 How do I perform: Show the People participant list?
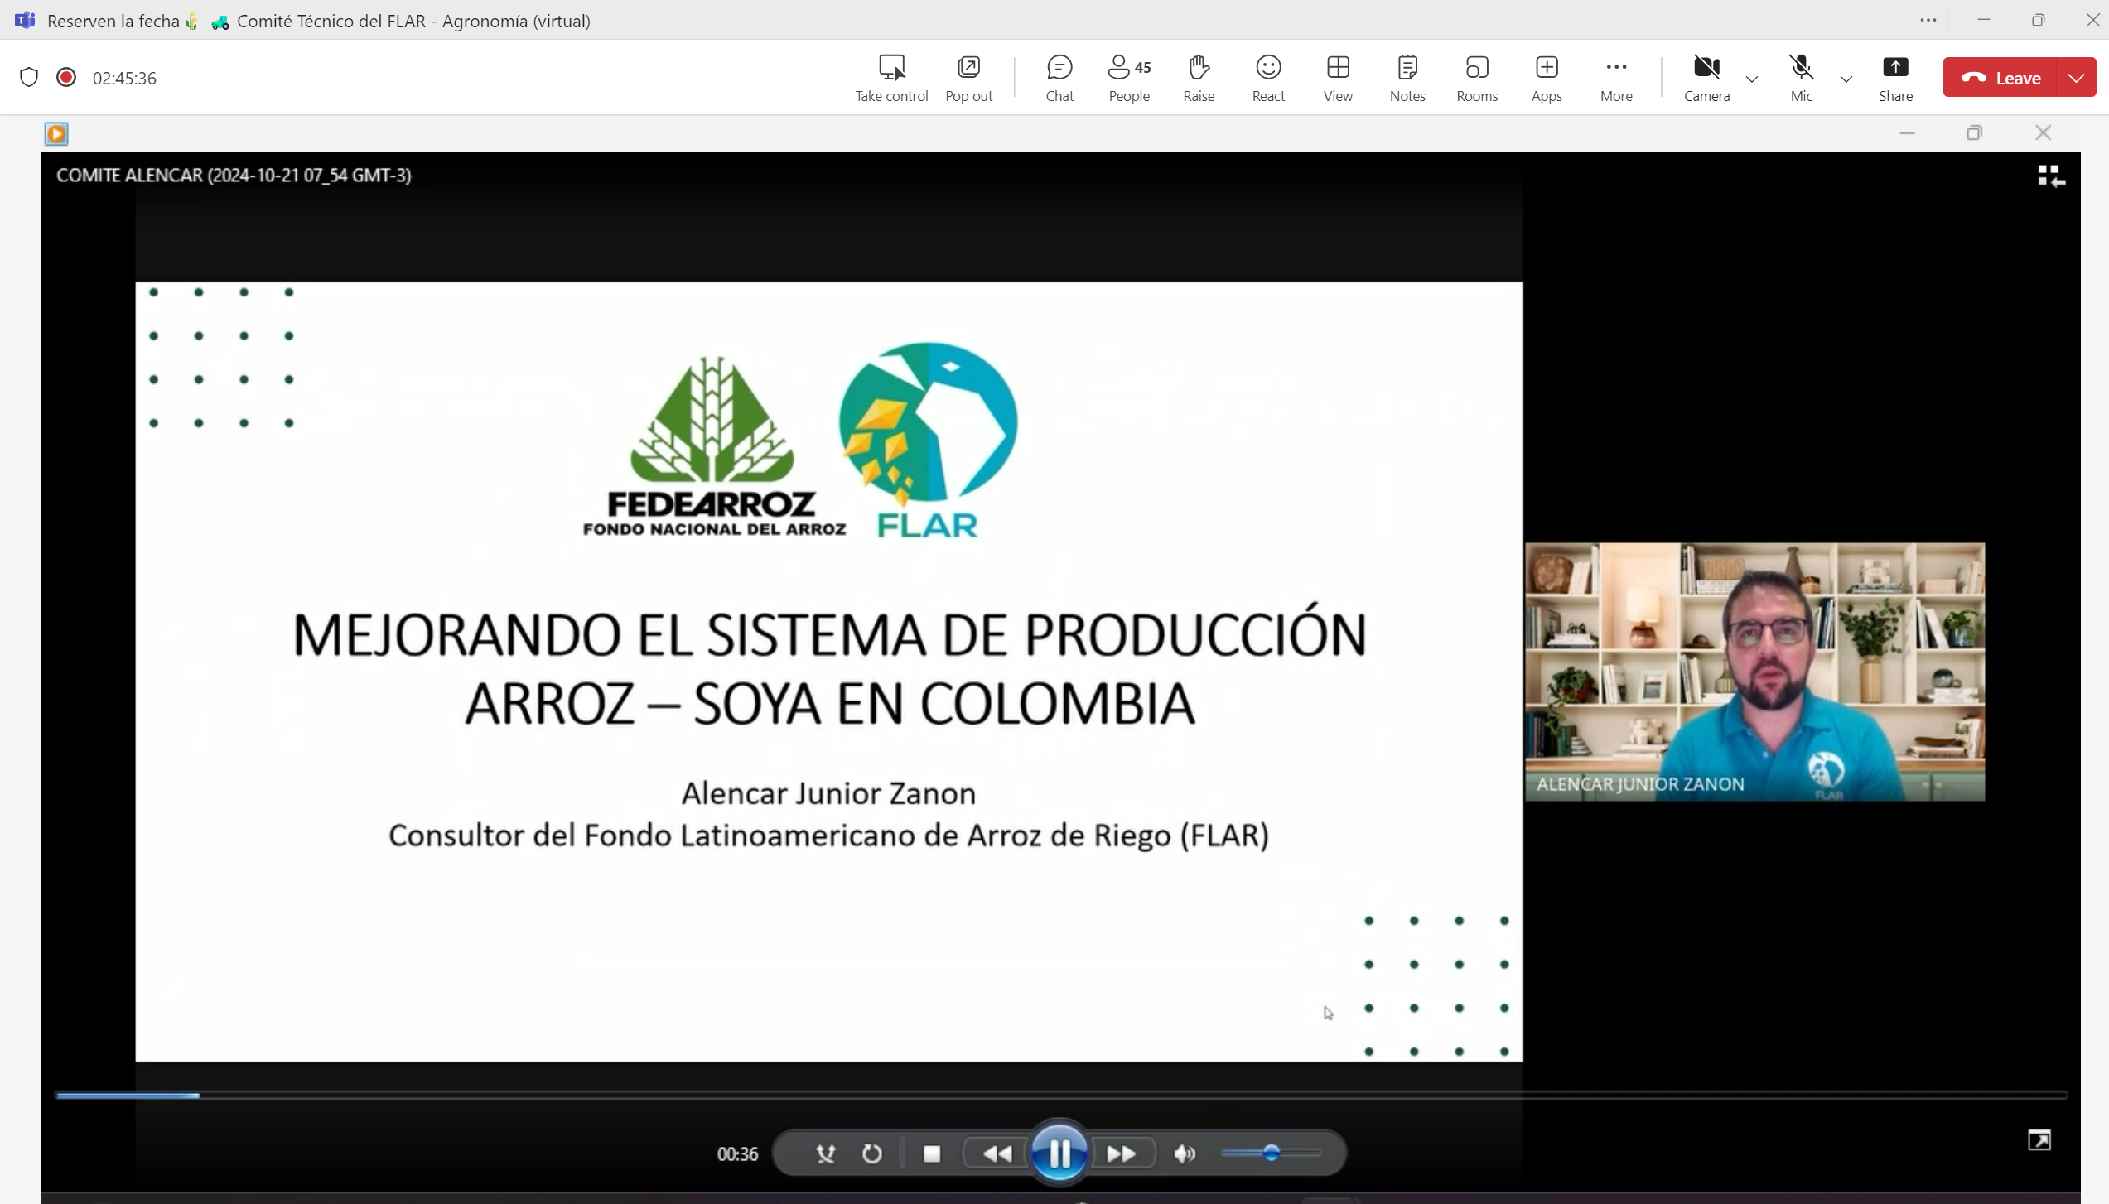[x=1129, y=79]
